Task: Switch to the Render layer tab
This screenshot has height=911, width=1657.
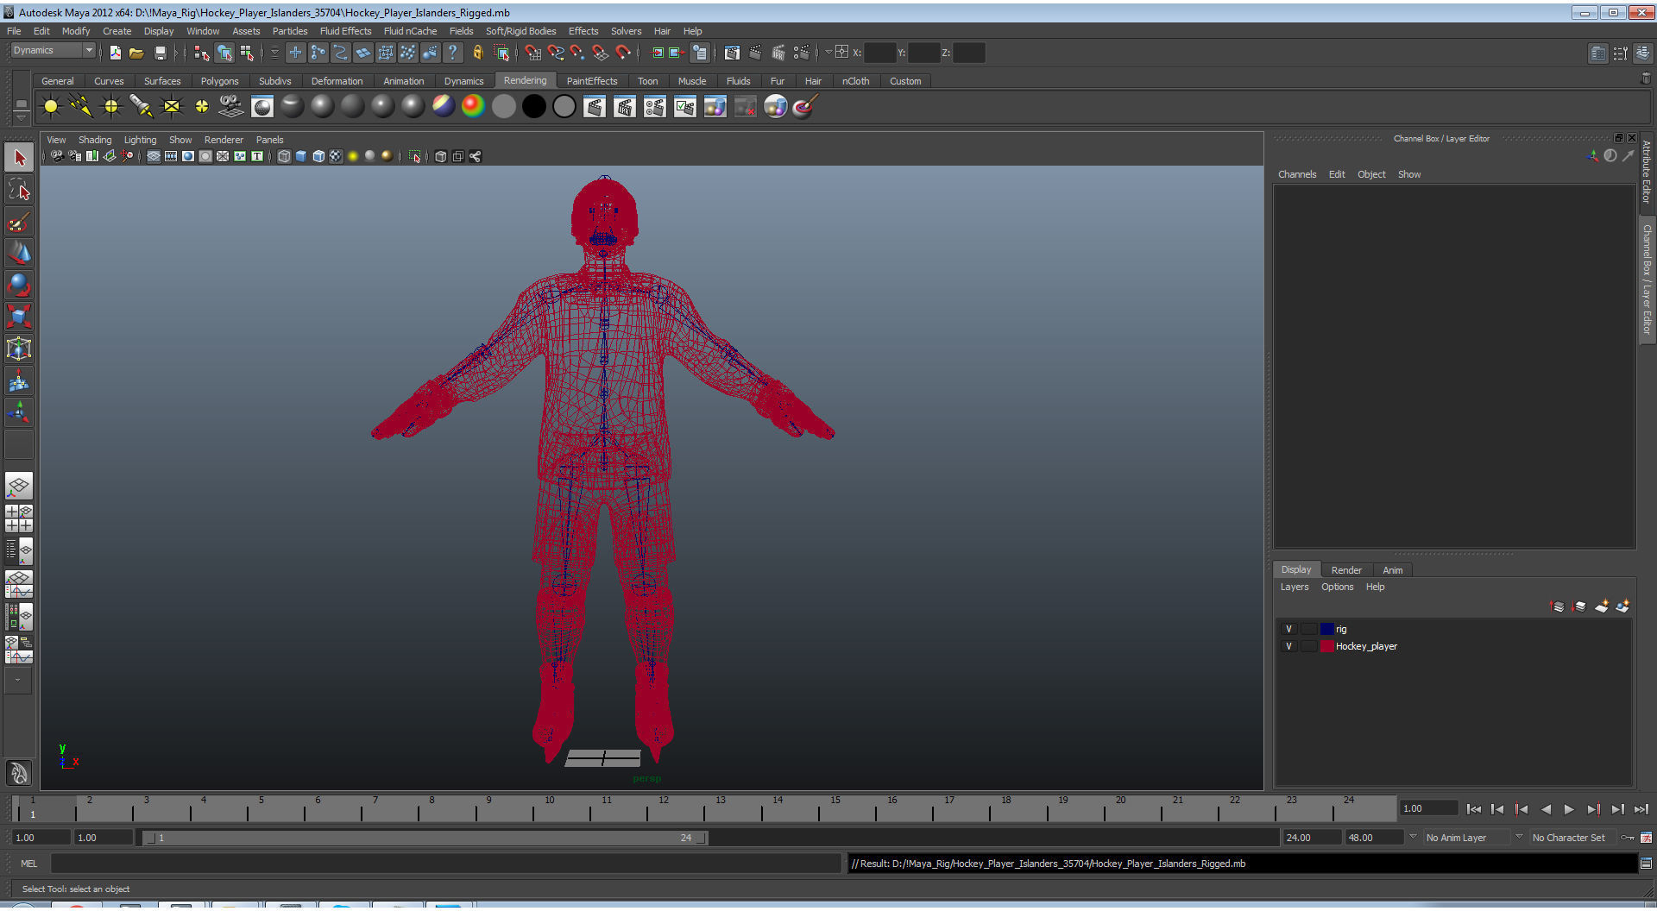Action: pos(1346,570)
